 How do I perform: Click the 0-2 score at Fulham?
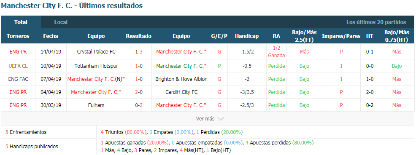(139, 105)
